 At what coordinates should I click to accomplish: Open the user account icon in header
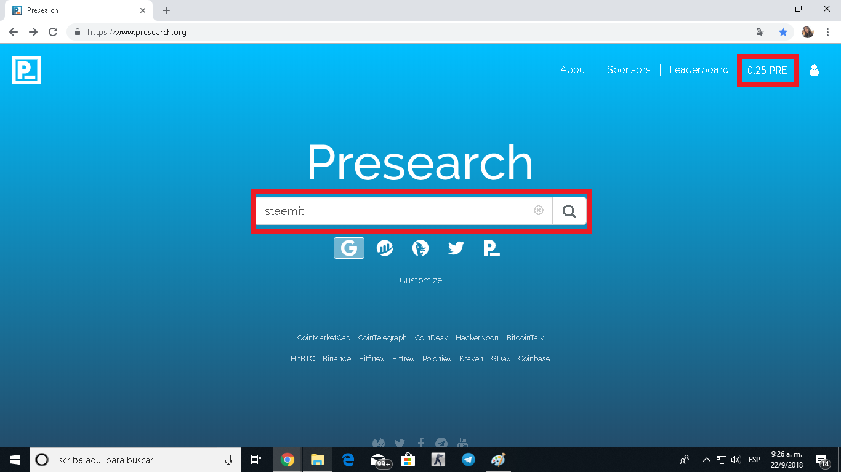[814, 70]
